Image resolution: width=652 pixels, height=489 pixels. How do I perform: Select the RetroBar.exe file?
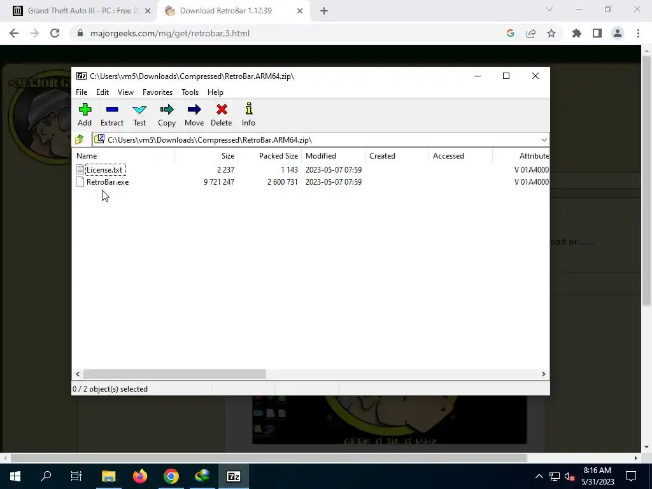click(108, 181)
